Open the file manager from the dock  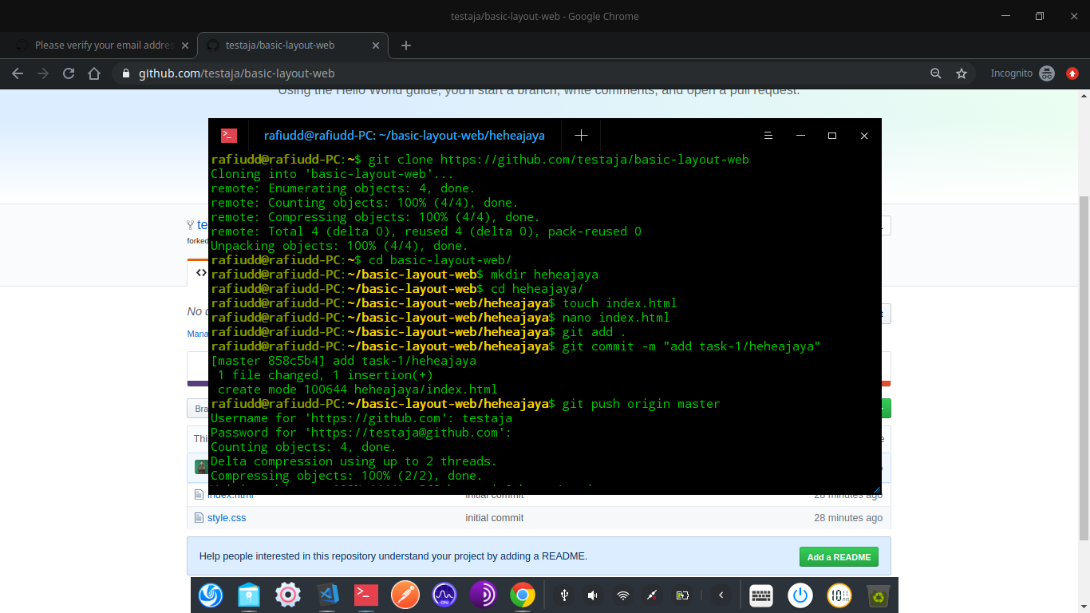pos(250,595)
